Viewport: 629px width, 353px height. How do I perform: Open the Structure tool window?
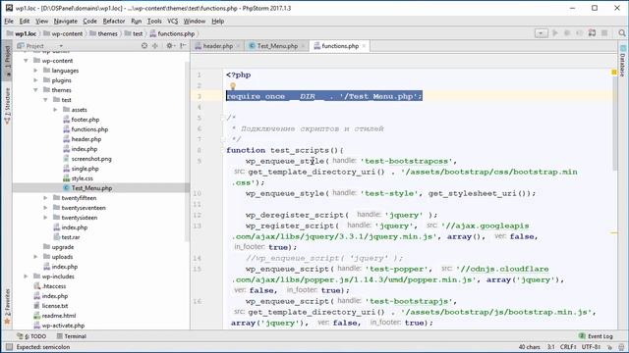pyautogui.click(x=7, y=106)
